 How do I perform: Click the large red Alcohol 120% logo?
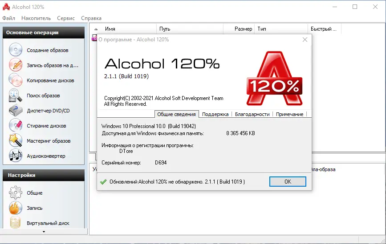[275, 78]
